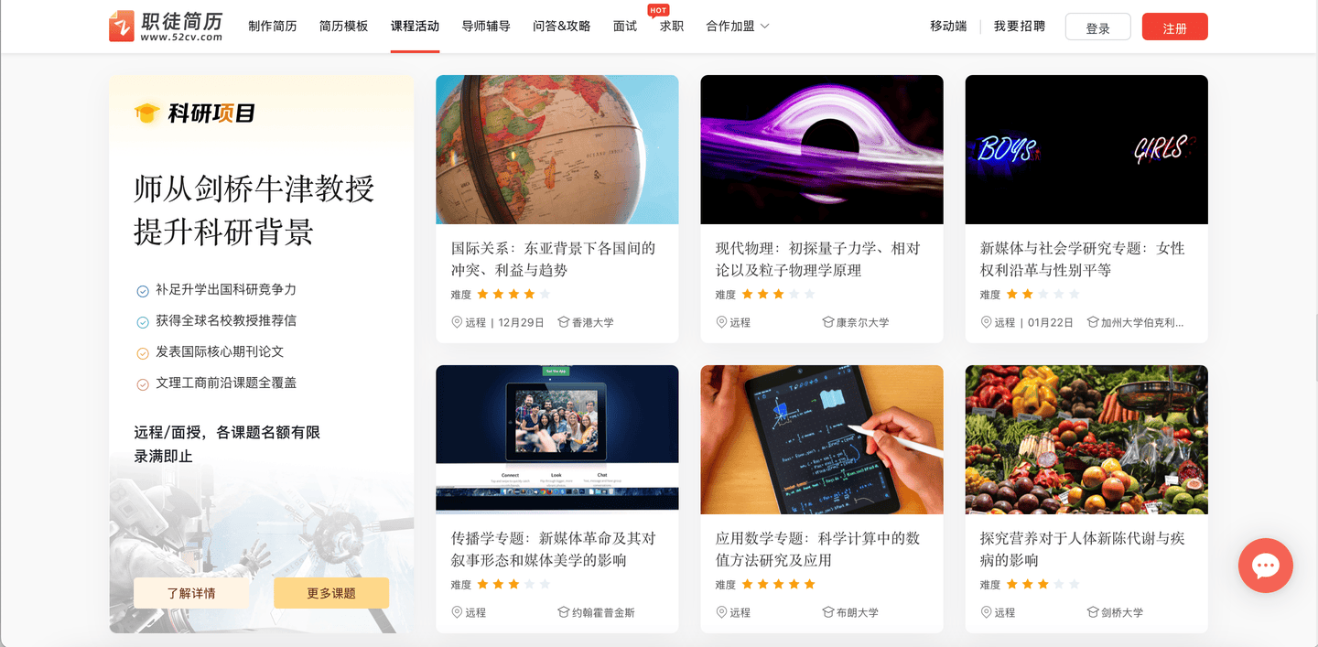
Task: Click the check icon beside 发表国际核心期刊论文
Action: coord(143,353)
